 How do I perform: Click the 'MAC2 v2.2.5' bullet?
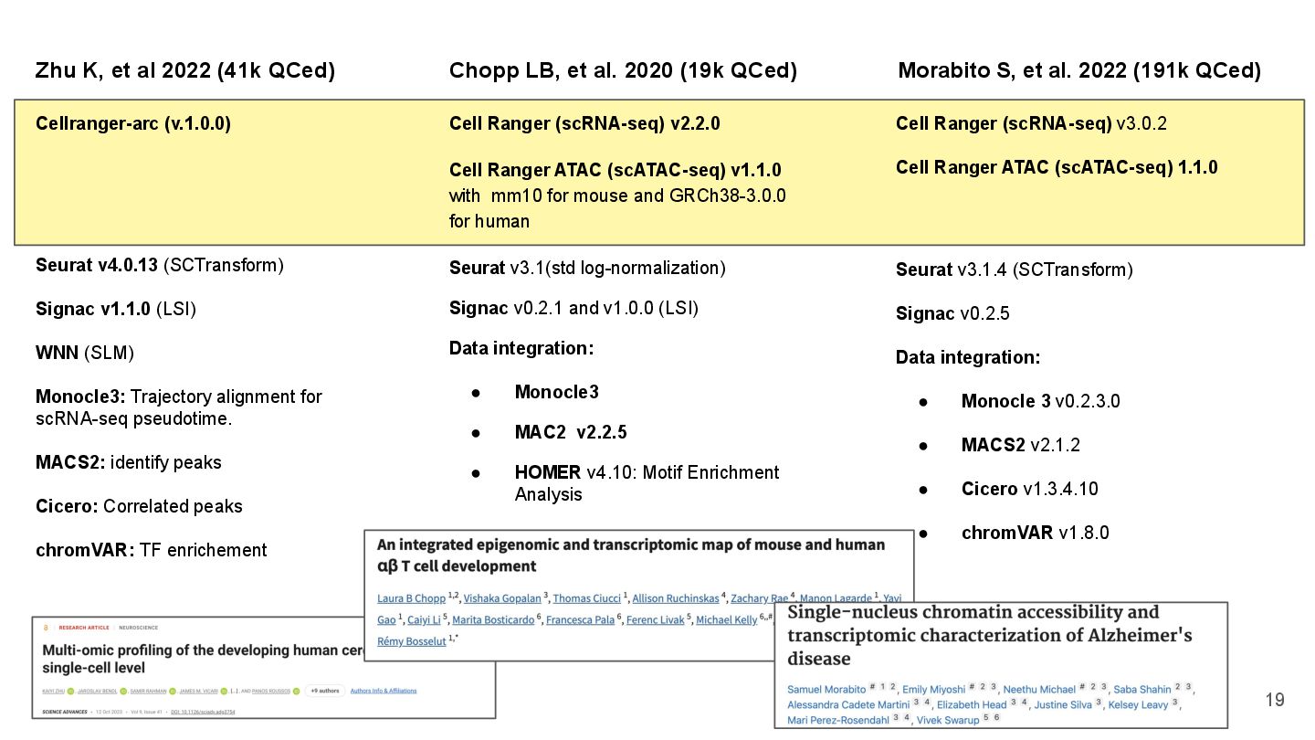[571, 432]
